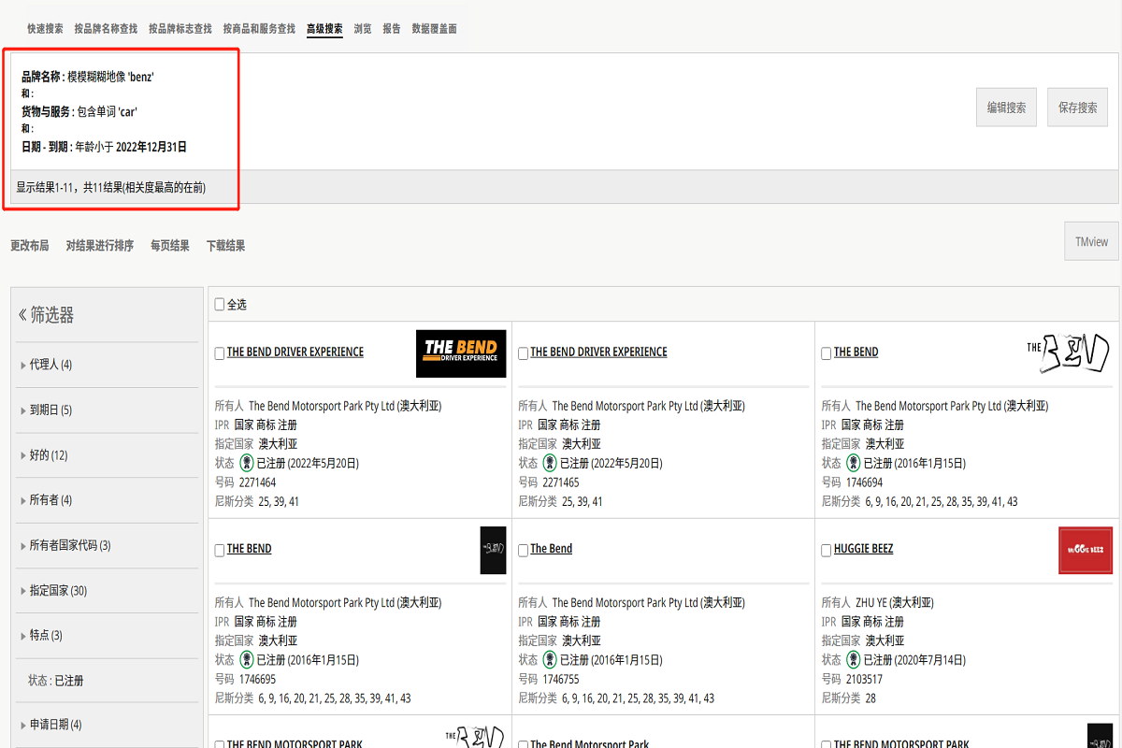Open the 数据覆盖面 tab

tap(435, 29)
